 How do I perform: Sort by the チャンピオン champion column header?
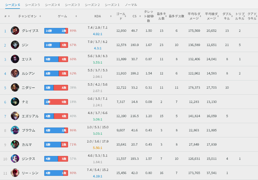(27, 16)
